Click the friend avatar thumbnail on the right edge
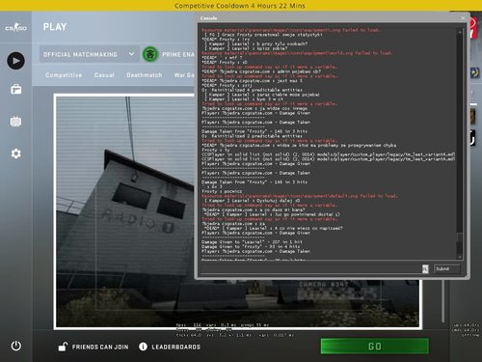Viewport: 482px width, 362px height. [x=473, y=116]
